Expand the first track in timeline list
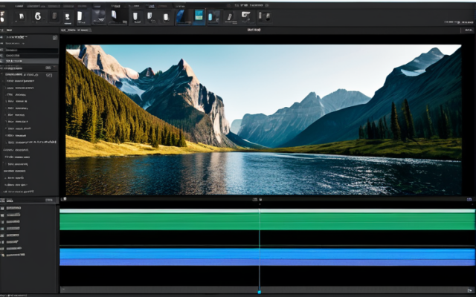Image resolution: width=476 pixels, height=297 pixels. click(x=13, y=208)
